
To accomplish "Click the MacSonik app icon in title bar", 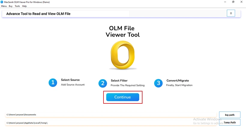I will [x=2, y=2].
